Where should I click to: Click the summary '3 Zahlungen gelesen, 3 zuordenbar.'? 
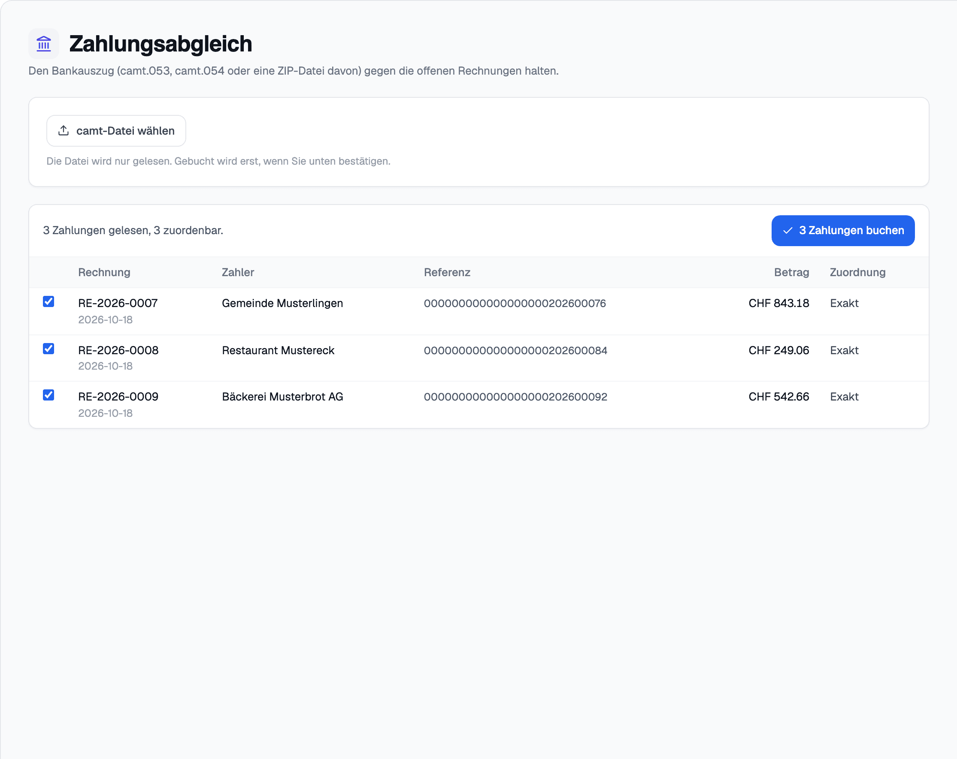click(133, 230)
